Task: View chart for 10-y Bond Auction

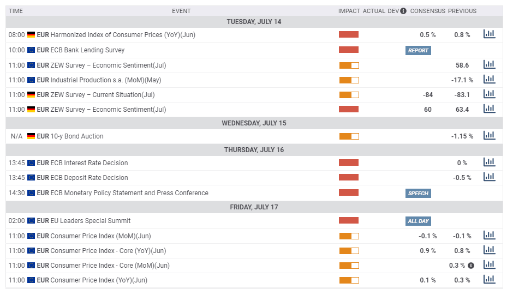Action: coord(489,136)
